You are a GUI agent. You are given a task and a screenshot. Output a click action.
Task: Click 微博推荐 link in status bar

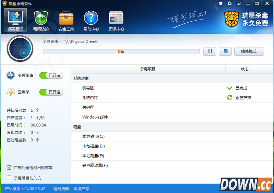(81, 189)
